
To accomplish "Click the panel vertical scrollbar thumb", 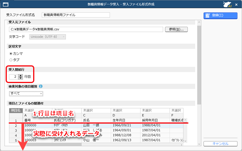I will (x=199, y=65).
